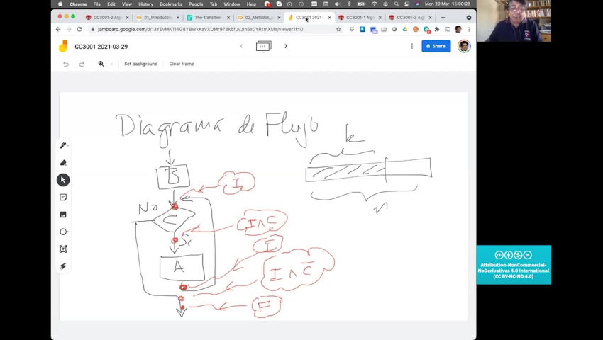Open a new browser tab
Viewport: 603px width, 340px height.
tap(443, 17)
